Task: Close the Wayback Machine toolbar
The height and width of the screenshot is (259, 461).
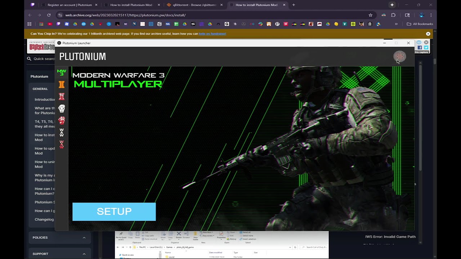Action: coord(426,42)
